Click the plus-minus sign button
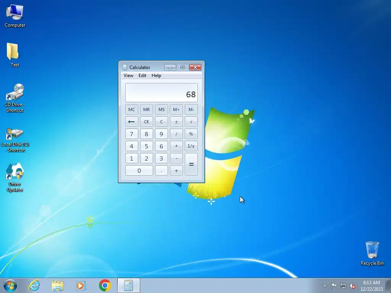The image size is (391, 293). pos(176,122)
